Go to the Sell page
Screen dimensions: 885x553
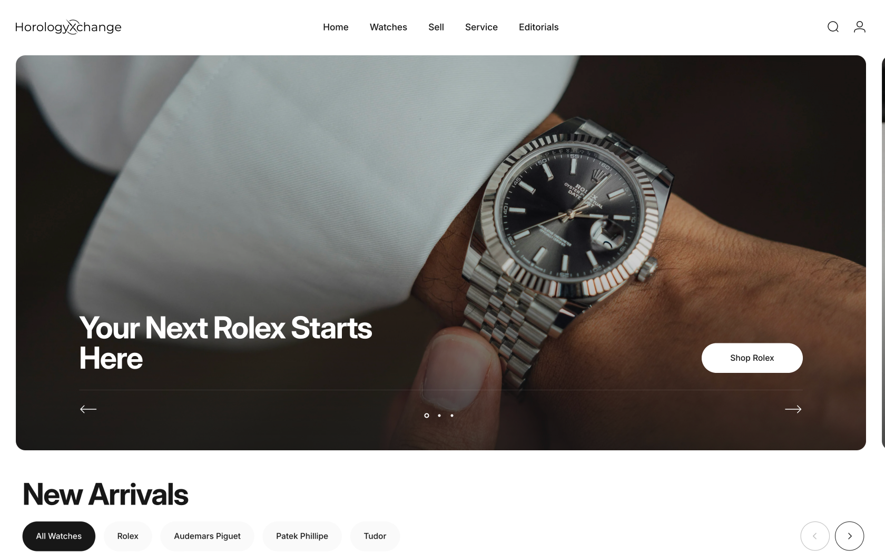tap(436, 27)
